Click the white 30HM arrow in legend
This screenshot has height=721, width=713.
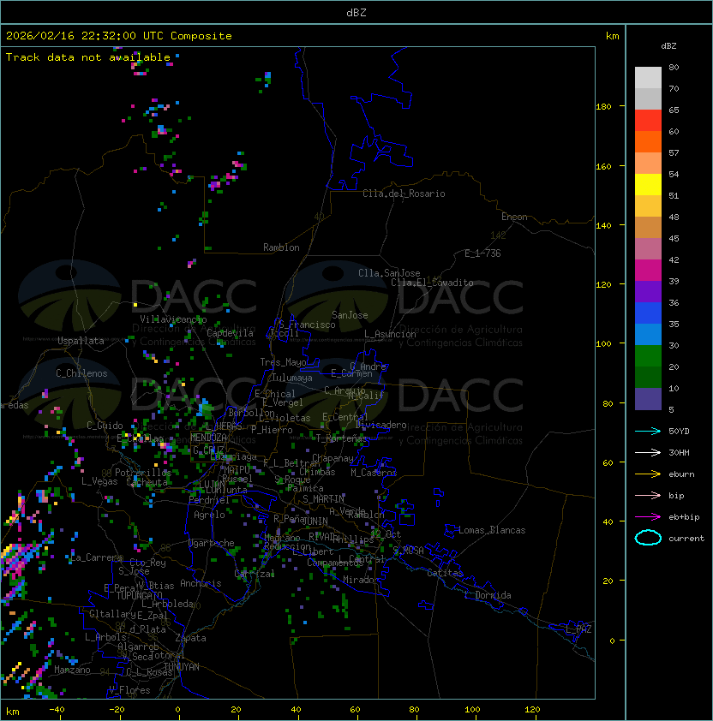[648, 452]
